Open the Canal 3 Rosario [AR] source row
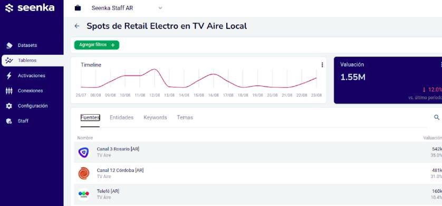The image size is (442, 206). pyautogui.click(x=258, y=152)
